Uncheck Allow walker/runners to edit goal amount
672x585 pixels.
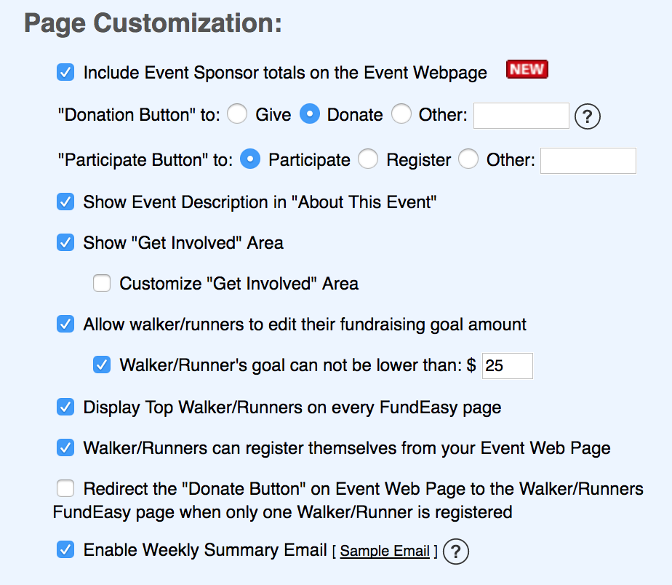pos(65,325)
